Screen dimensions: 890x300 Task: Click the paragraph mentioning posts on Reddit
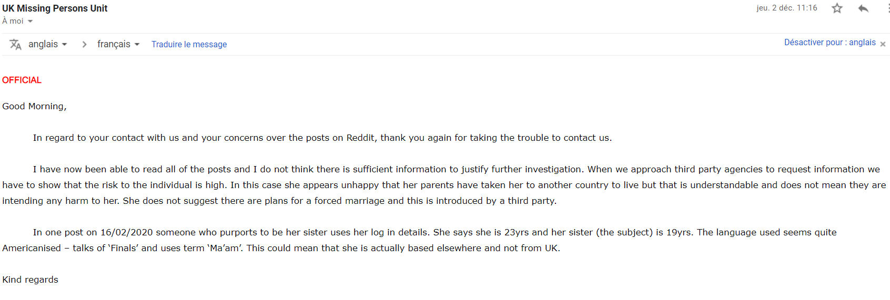point(322,138)
